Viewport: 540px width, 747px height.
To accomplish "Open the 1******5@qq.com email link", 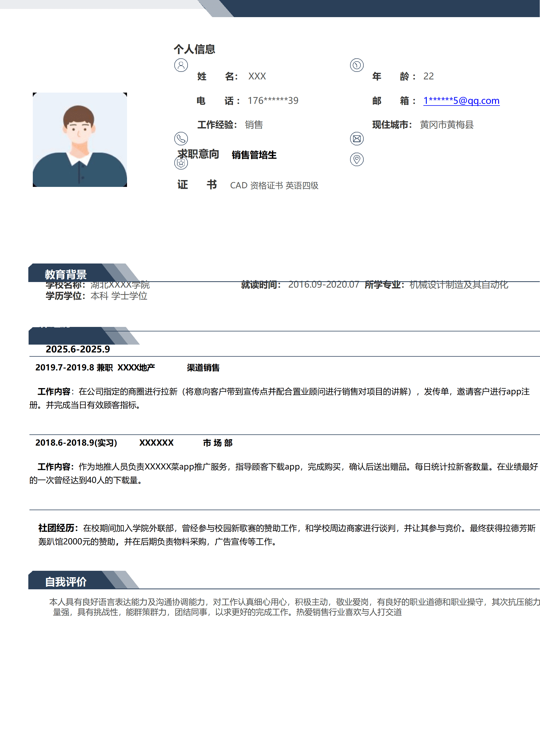I will coord(461,100).
